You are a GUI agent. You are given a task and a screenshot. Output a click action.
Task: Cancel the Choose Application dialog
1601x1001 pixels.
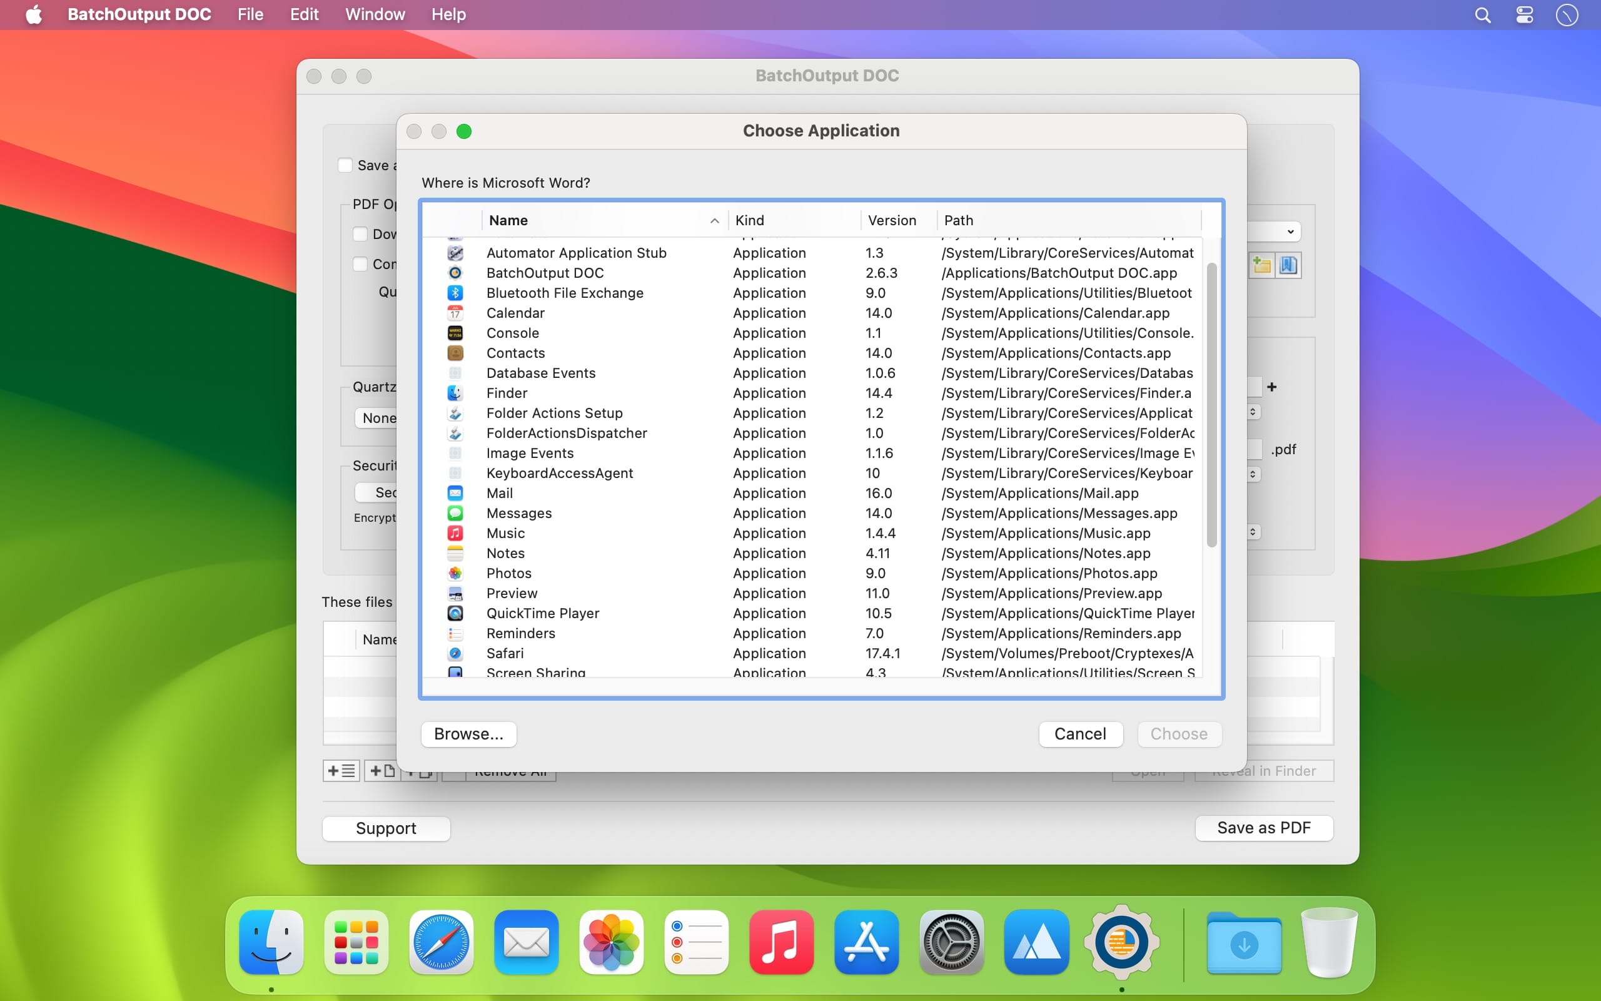click(x=1080, y=734)
